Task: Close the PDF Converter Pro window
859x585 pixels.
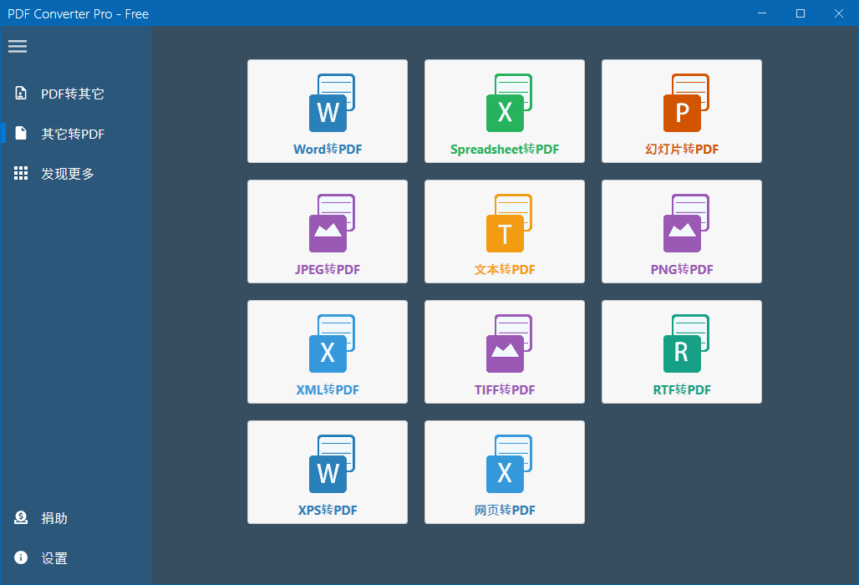Action: coord(839,13)
